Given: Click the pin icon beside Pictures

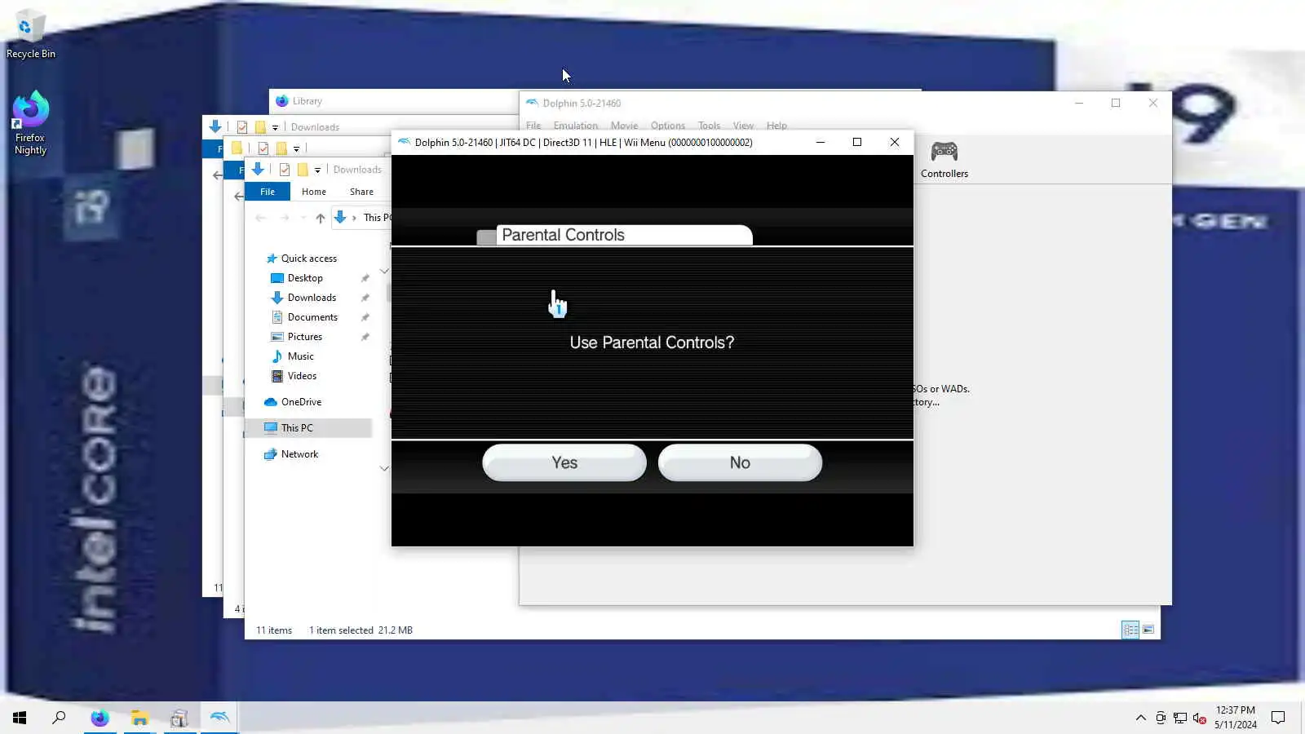Looking at the screenshot, I should [365, 337].
